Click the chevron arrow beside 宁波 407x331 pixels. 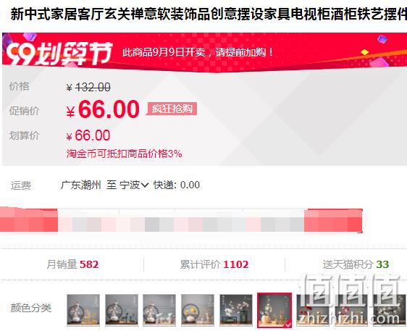click(x=145, y=185)
